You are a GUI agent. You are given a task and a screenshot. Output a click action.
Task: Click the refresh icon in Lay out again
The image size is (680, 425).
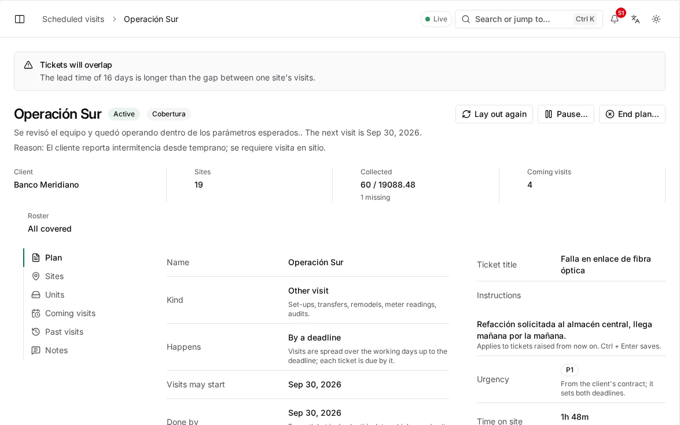coord(466,114)
